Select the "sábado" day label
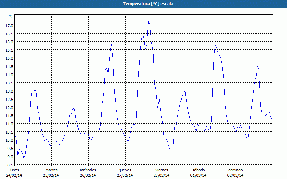Image resolution: width=287 pixels, height=179 pixels. tap(198, 170)
